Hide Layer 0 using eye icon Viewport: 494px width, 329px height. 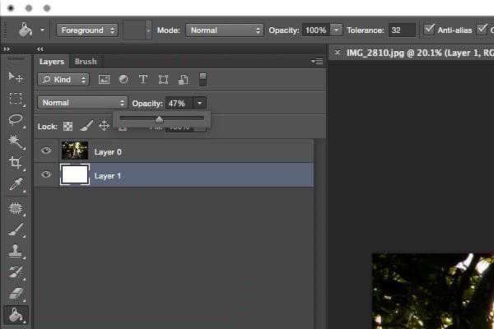(x=46, y=151)
